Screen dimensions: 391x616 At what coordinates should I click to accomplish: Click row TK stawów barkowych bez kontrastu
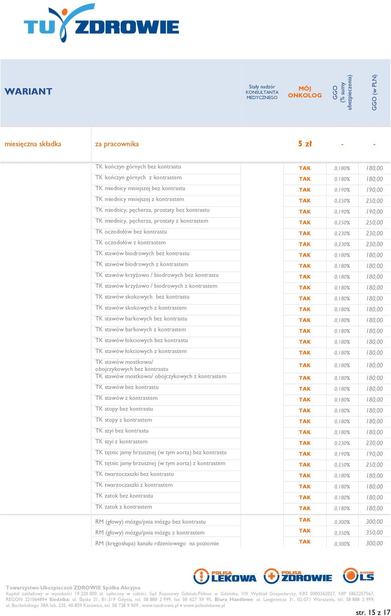[x=141, y=319]
